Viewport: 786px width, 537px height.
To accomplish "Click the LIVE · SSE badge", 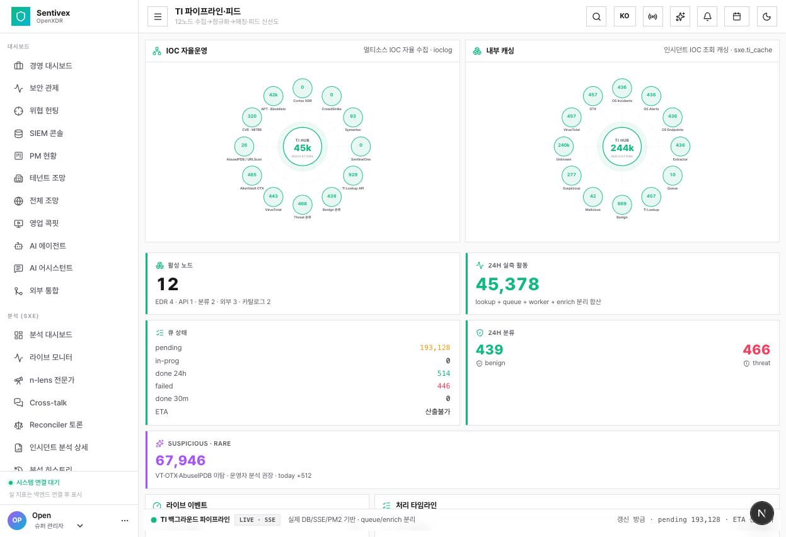I will click(258, 520).
